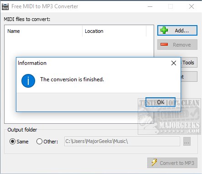Click the 'Output folder' group label
This screenshot has height=174, width=202.
(x=22, y=130)
